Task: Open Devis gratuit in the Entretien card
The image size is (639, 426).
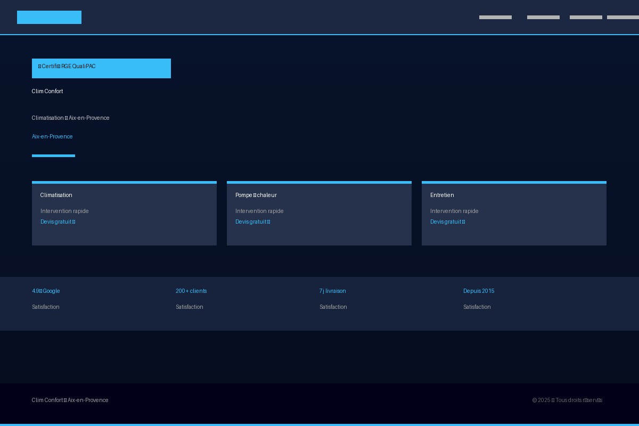Action: tap(447, 222)
